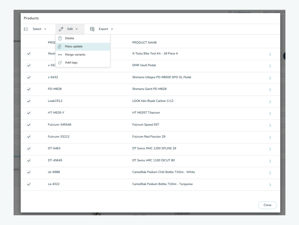Choose Mass update from the Edit menu
Viewport: 299px width, 225px height.
(83, 46)
